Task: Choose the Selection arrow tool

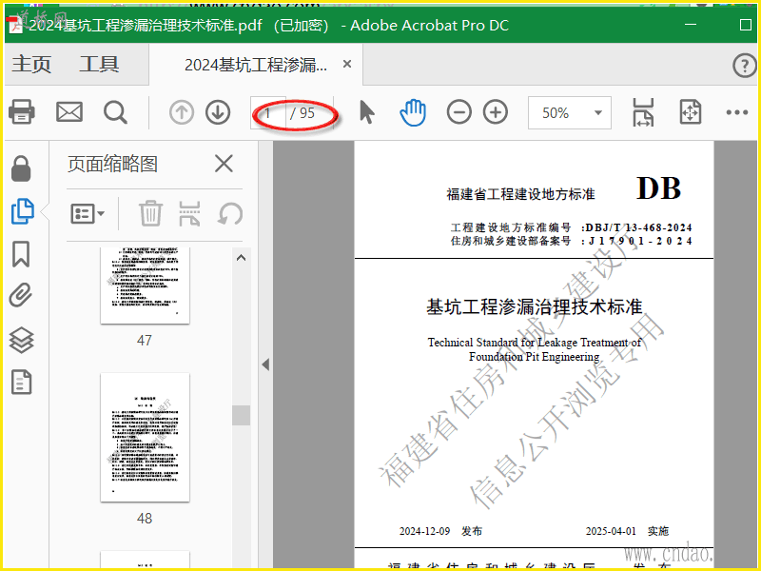Action: (367, 112)
